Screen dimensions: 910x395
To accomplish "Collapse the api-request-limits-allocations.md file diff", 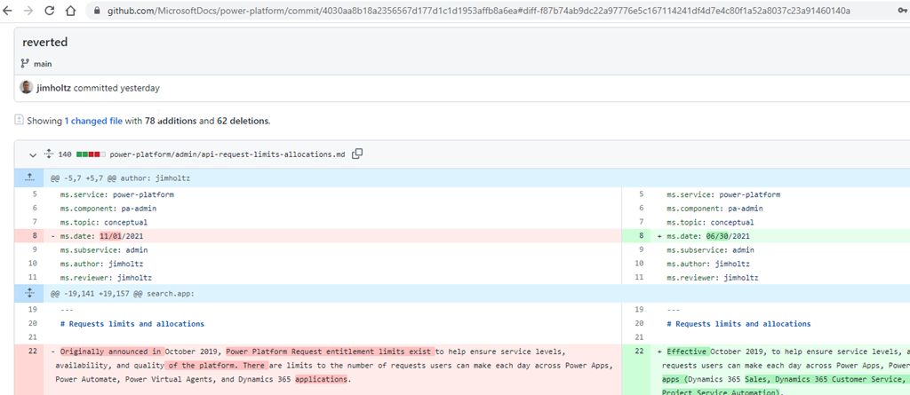I will pos(33,154).
